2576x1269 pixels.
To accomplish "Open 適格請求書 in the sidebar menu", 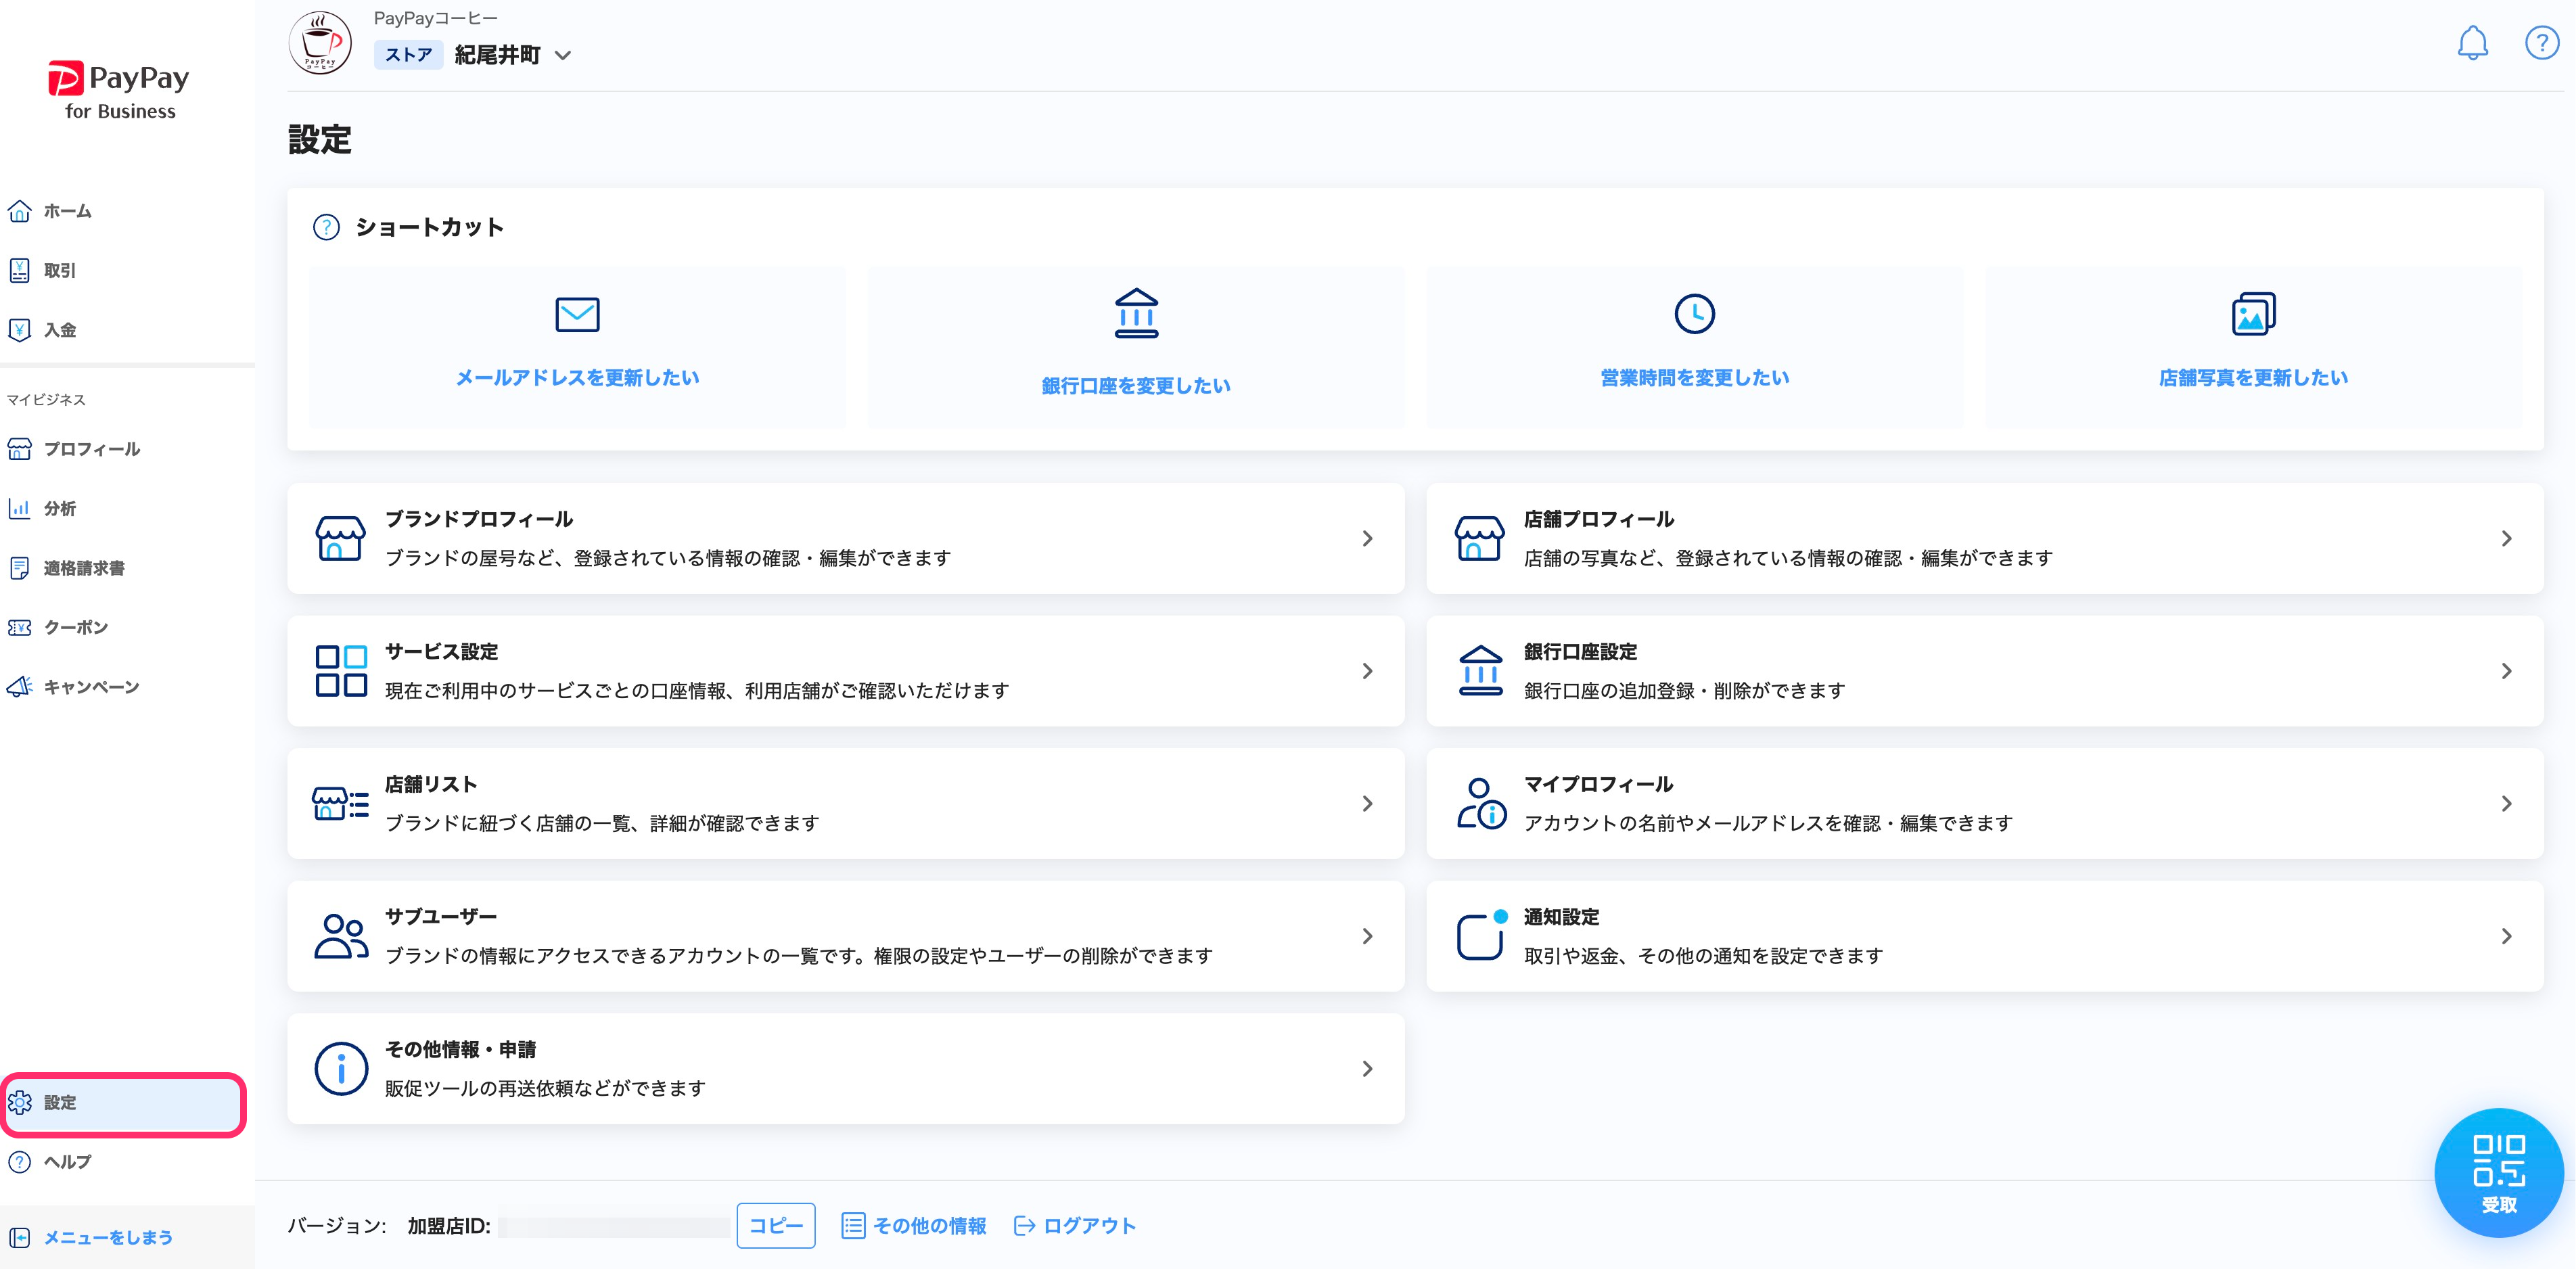I will click(84, 568).
